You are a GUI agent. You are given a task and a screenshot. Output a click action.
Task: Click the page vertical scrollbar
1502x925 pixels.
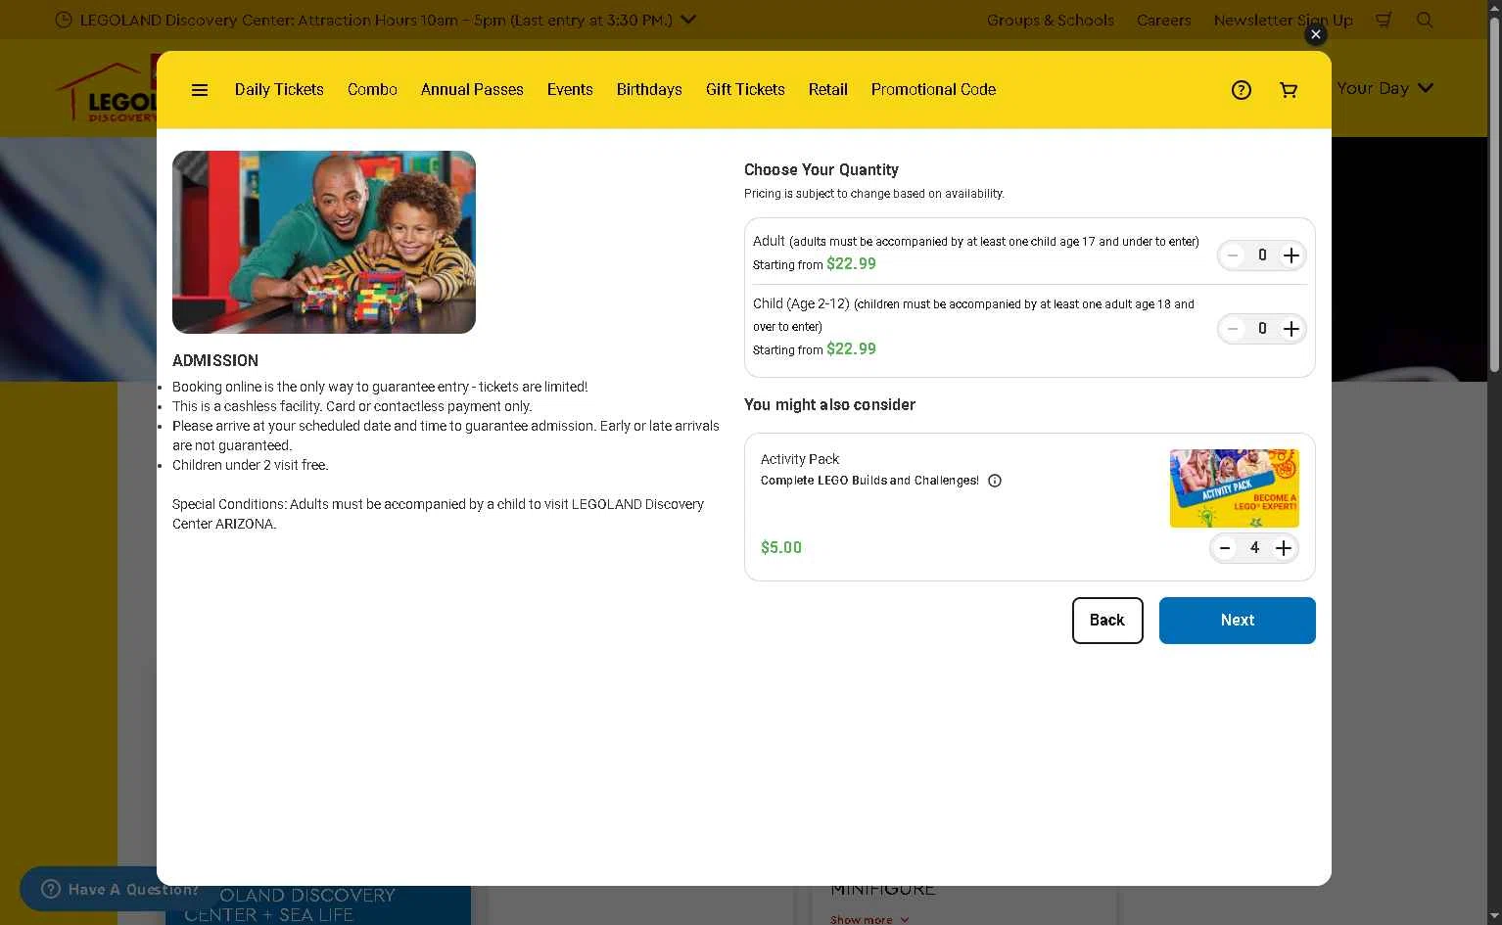coord(1494,196)
